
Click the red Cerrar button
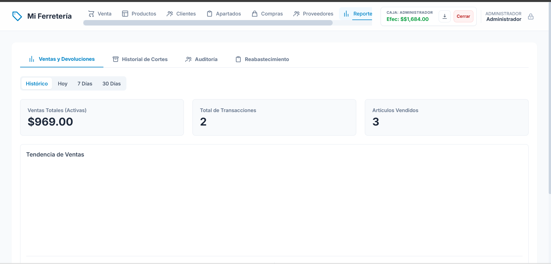[463, 16]
